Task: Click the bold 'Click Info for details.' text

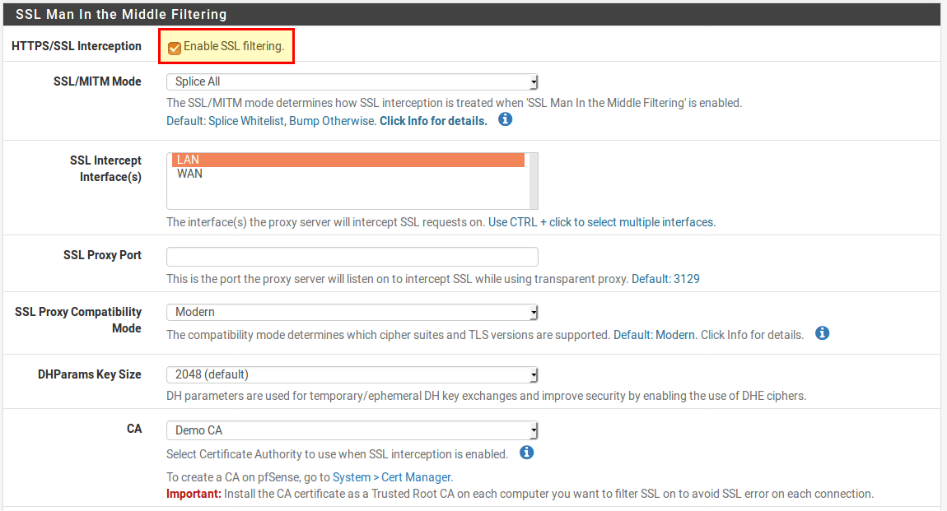Action: [433, 121]
